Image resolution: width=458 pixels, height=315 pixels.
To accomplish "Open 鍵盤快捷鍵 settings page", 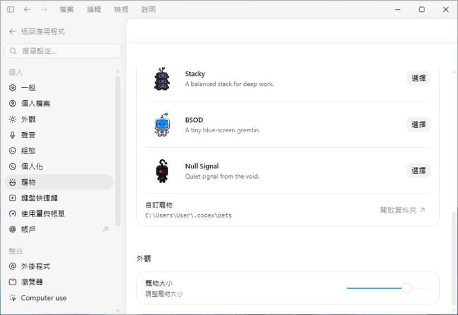I will (x=59, y=198).
